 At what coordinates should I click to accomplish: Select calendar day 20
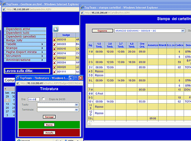point(7,108)
